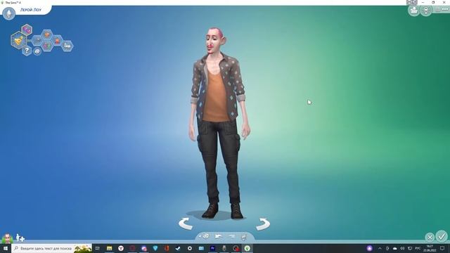Open the Windows notification center
Image resolution: width=450 pixels, height=253 pixels.
click(x=442, y=248)
